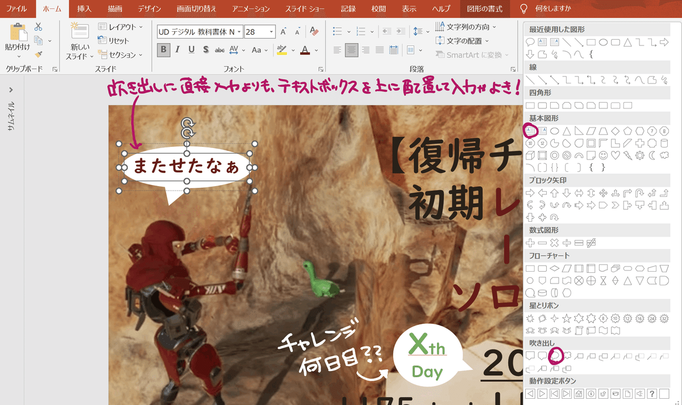Click the distributed alignment icon
The height and width of the screenshot is (405, 682).
coord(394,50)
